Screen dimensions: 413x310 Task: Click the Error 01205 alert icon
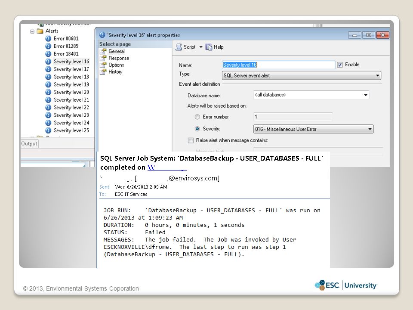click(x=48, y=46)
